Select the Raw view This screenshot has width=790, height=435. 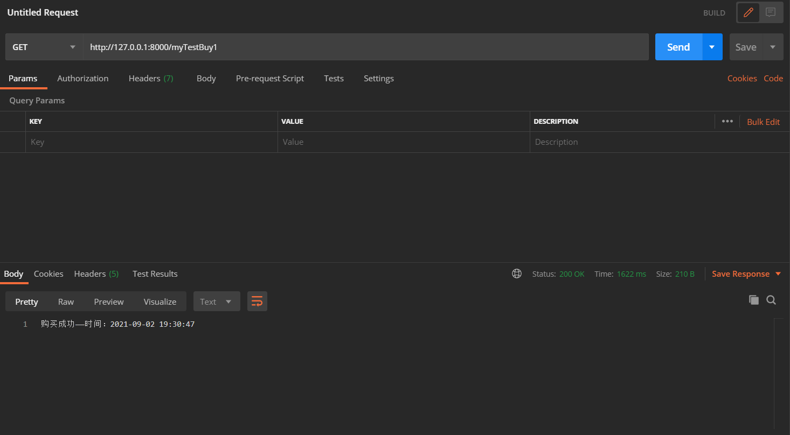(66, 301)
